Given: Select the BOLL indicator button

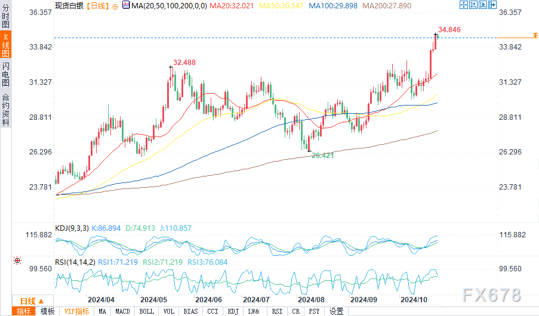Looking at the screenshot, I should coord(147,311).
